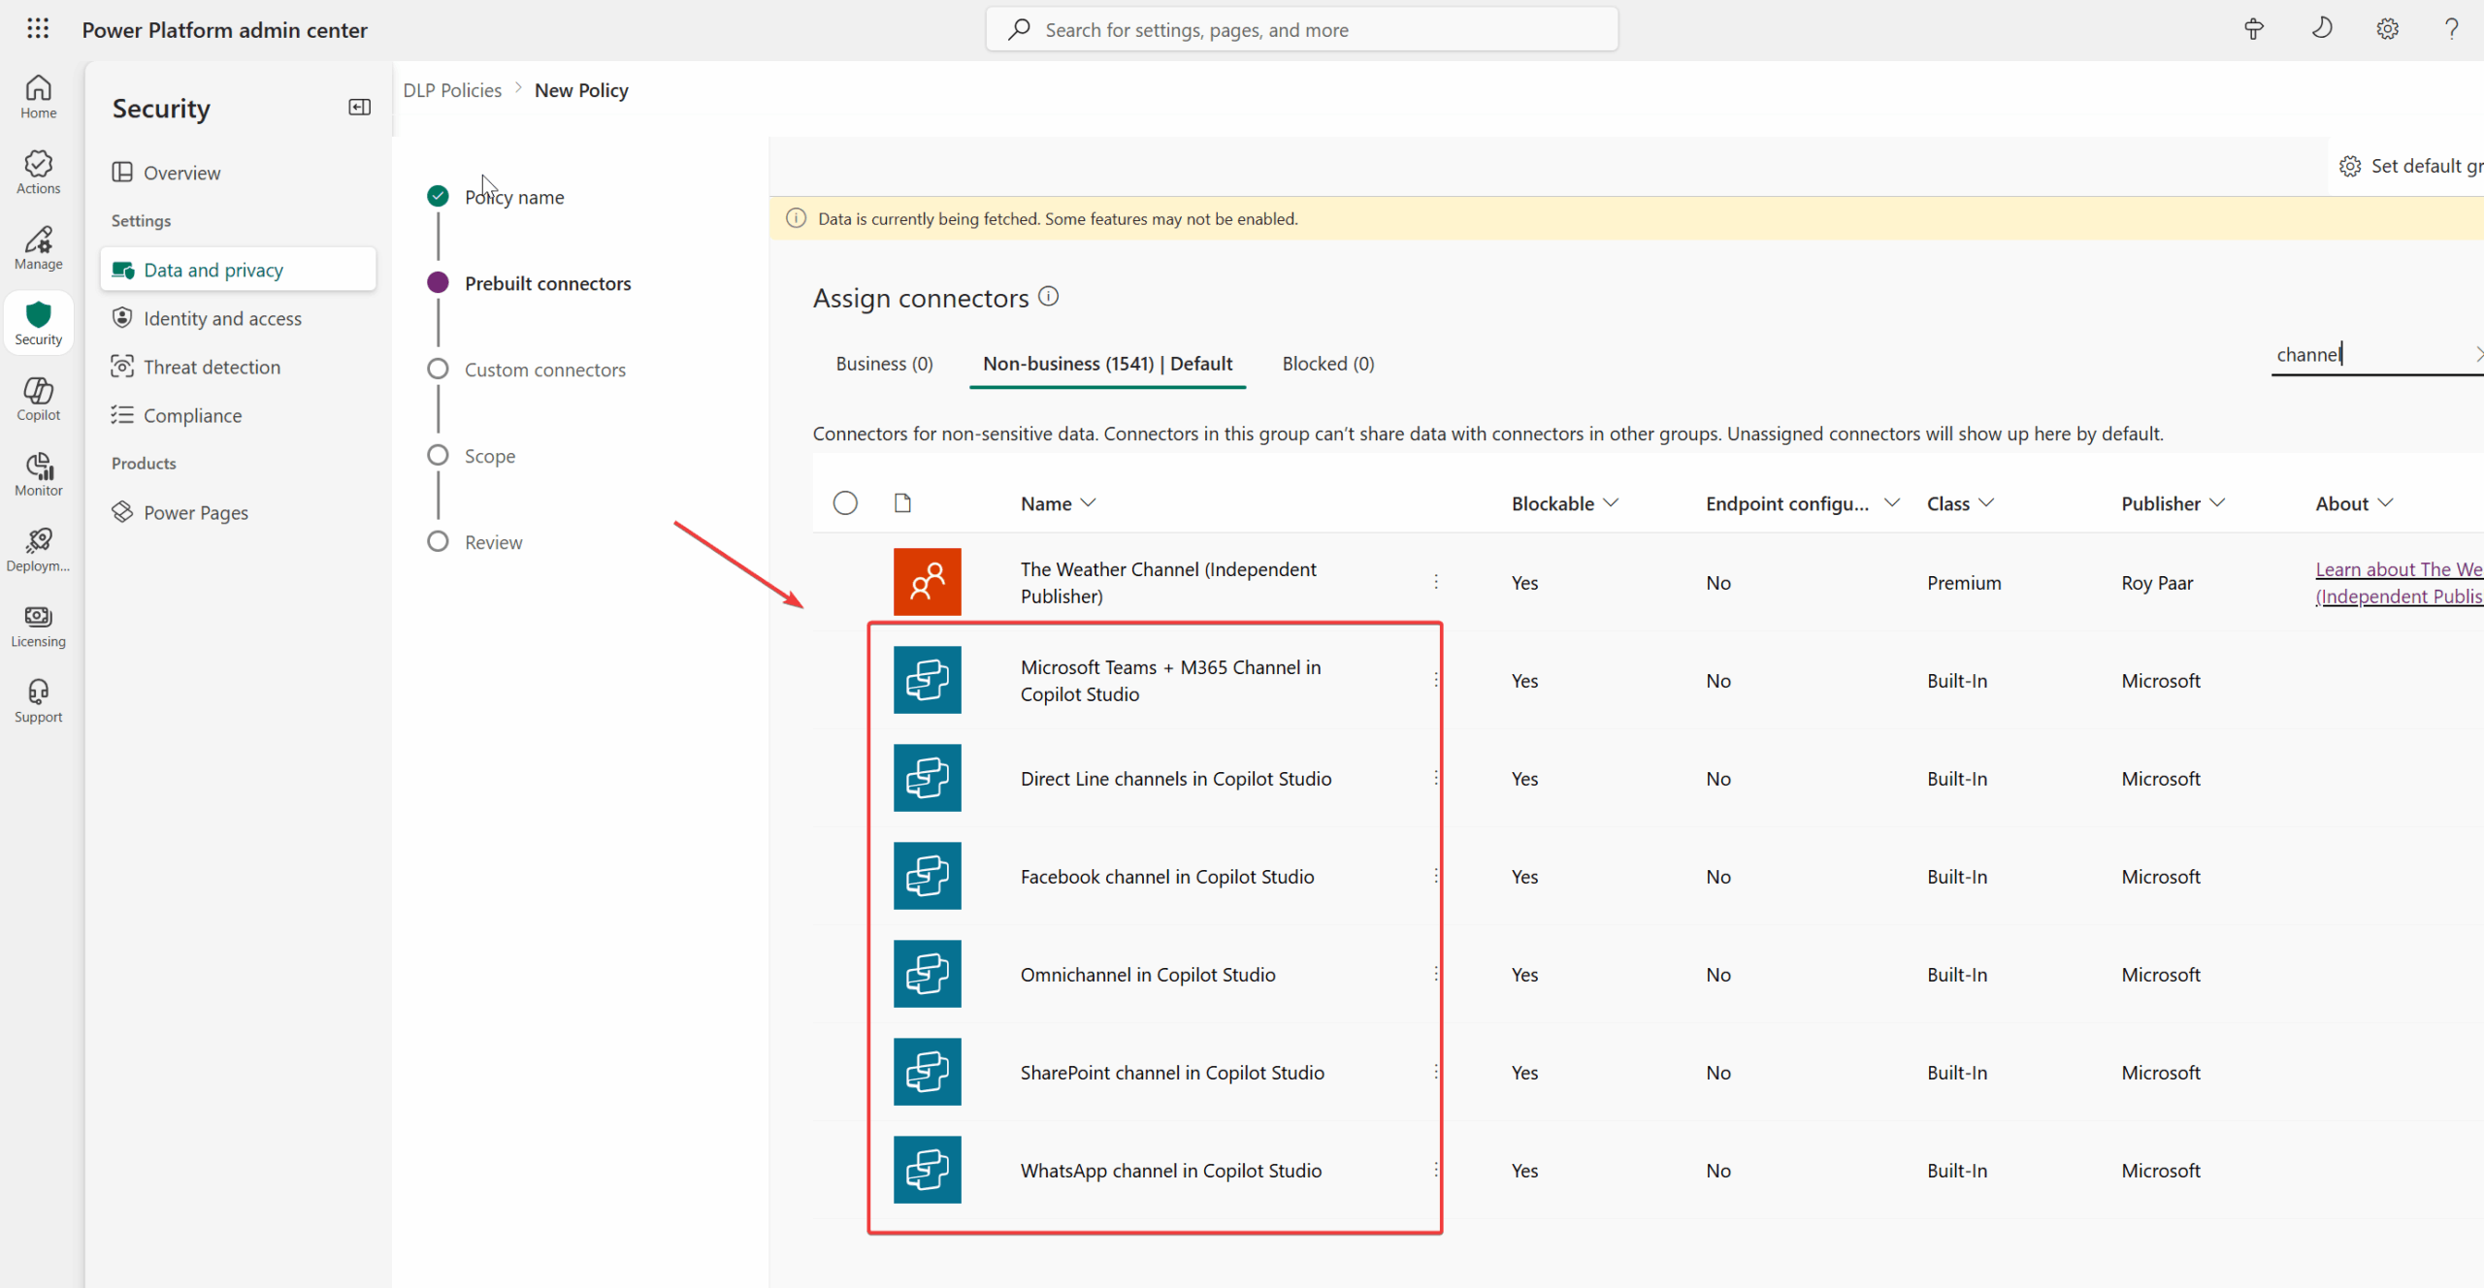Switch to the Business (0) tab
The height and width of the screenshot is (1288, 2484).
(x=884, y=364)
